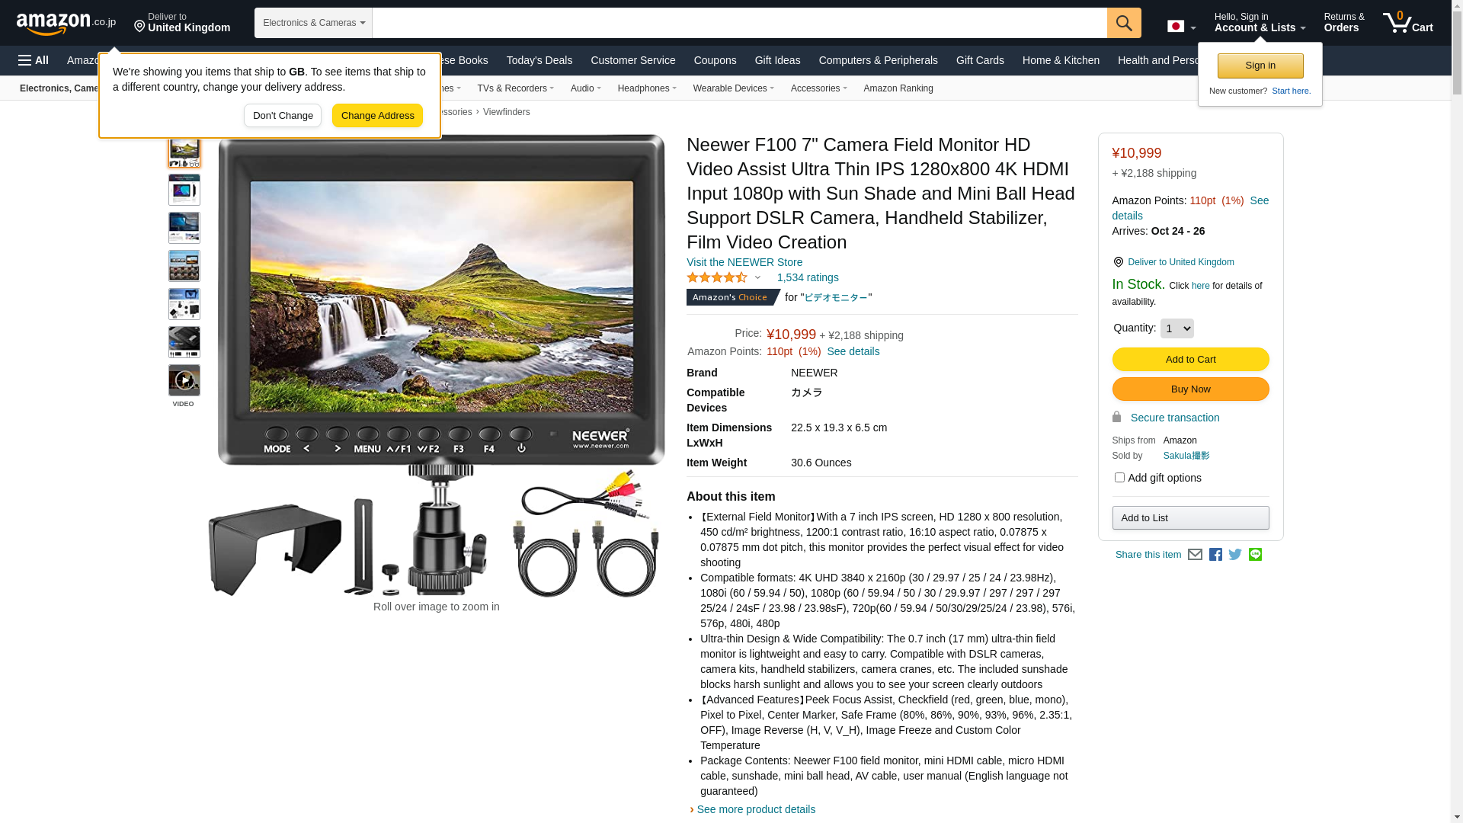Screen dimensions: 1463x823
Task: Open the Today's Deals nav item
Action: (x=539, y=60)
